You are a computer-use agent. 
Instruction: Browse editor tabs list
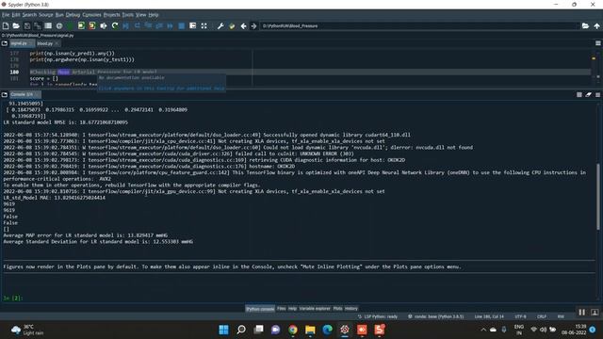pyautogui.click(x=5, y=43)
